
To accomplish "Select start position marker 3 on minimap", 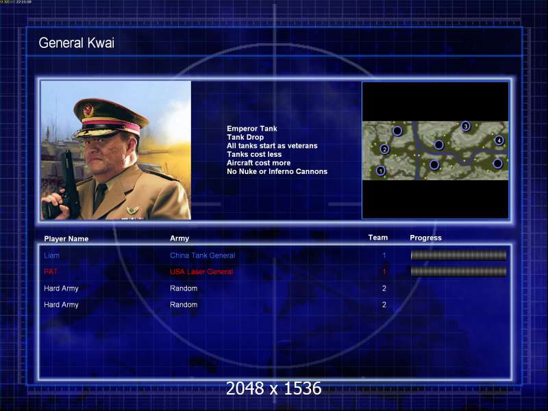I will click(x=466, y=126).
